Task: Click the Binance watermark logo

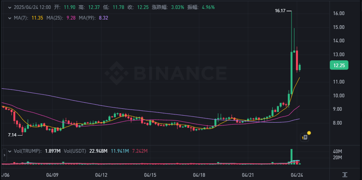Action: pos(166,73)
